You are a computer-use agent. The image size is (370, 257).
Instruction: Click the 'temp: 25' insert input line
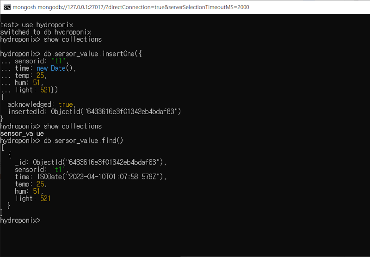click(24, 75)
